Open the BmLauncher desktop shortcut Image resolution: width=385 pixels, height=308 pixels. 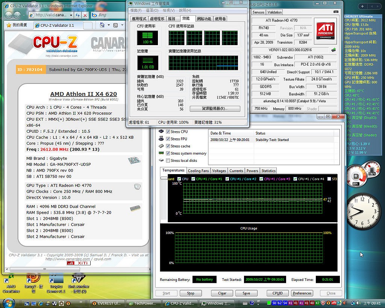click(79, 284)
